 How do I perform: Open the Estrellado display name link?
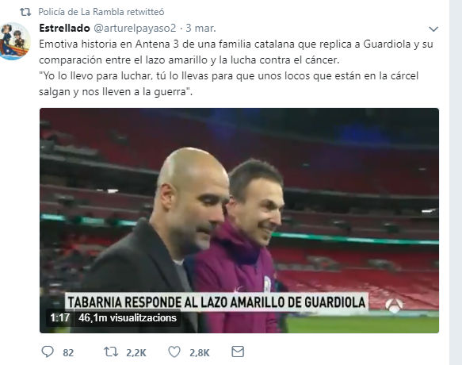click(x=64, y=28)
